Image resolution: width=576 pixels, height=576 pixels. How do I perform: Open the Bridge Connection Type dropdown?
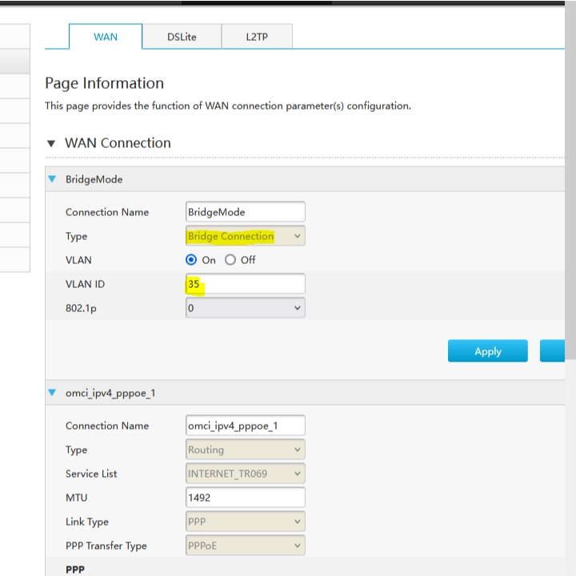(245, 236)
